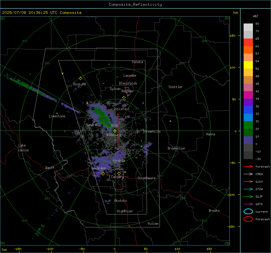This screenshot has width=271, height=253.
Task: Select the cyan 'current' ellipse symbol
Action: [248, 211]
